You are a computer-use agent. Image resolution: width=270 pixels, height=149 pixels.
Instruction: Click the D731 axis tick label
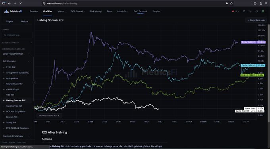pos(147,122)
